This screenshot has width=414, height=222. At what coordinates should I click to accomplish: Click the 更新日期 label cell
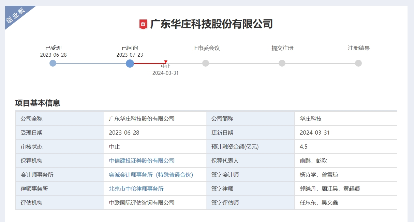point(250,133)
